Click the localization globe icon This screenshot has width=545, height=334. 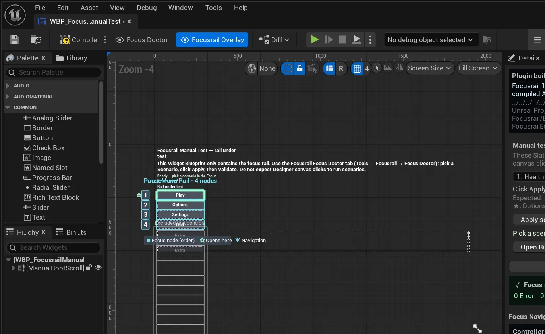pos(252,68)
